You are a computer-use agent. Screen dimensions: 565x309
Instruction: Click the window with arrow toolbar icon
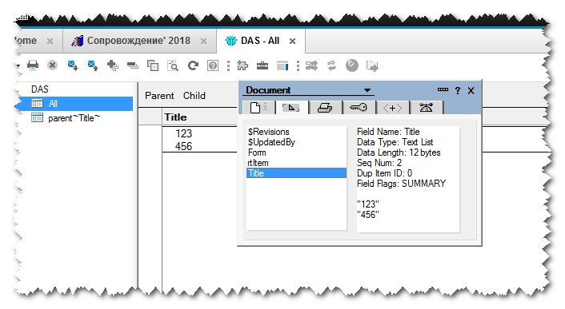tap(372, 65)
